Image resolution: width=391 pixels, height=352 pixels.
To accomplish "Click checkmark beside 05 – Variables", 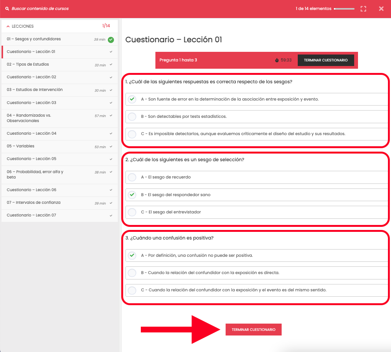I will [111, 146].
